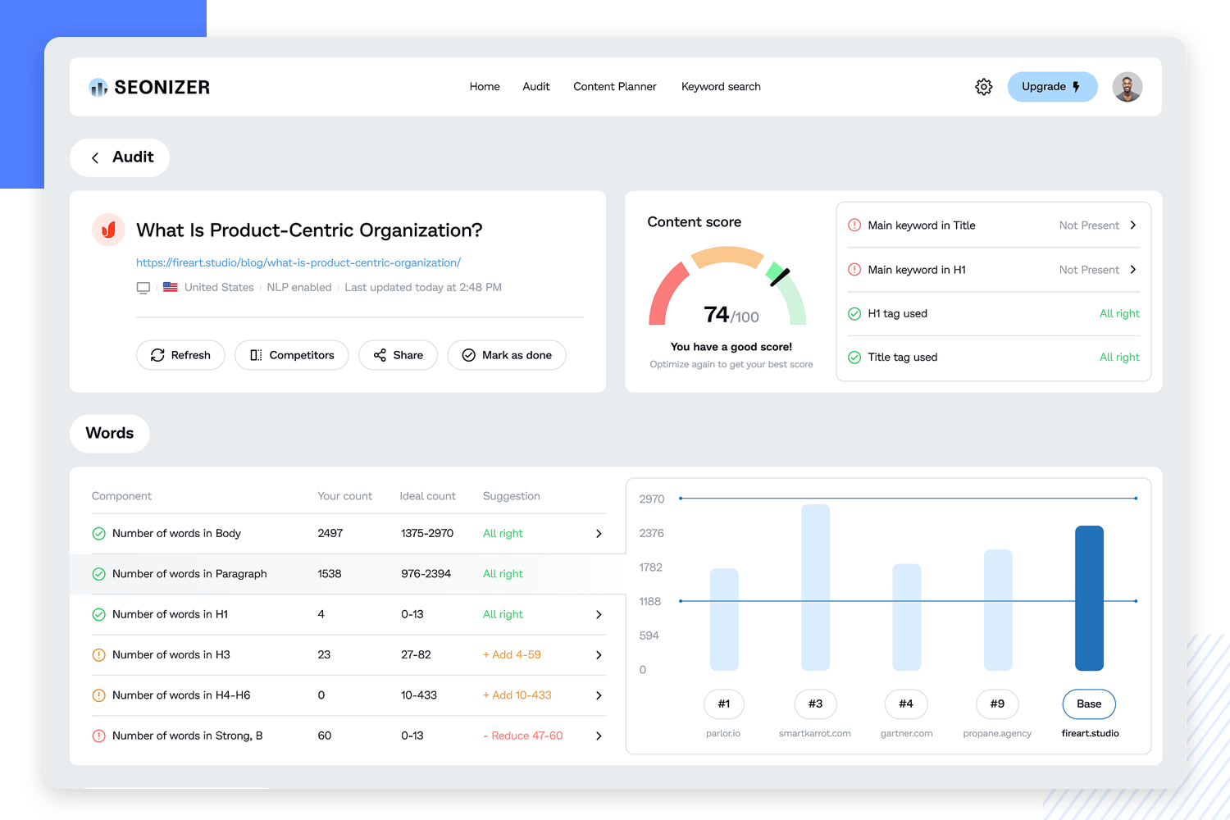
Task: Expand Number of words in H1 row
Action: tap(599, 615)
